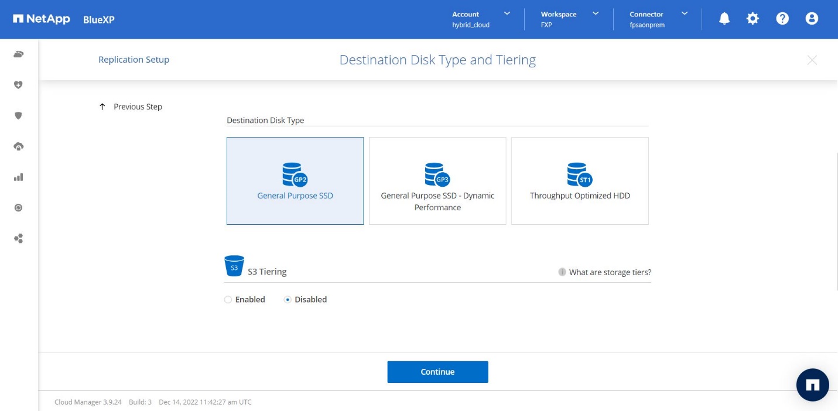
Task: Click the Continue button
Action: pos(437,372)
